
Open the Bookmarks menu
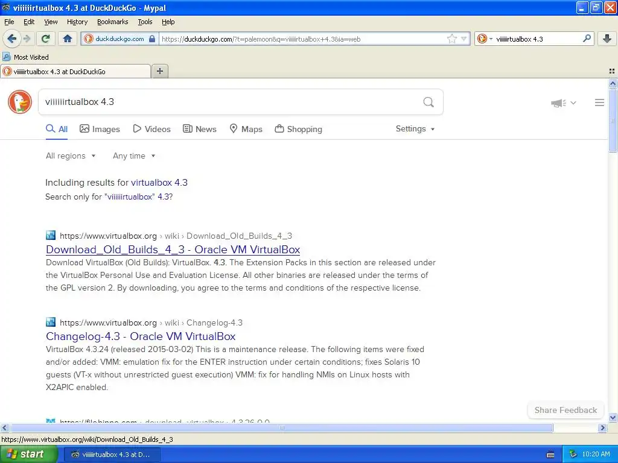click(113, 22)
